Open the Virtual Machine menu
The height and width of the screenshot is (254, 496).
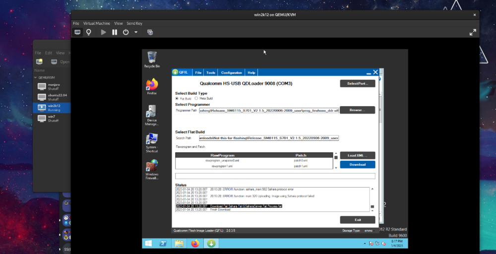[x=97, y=23]
